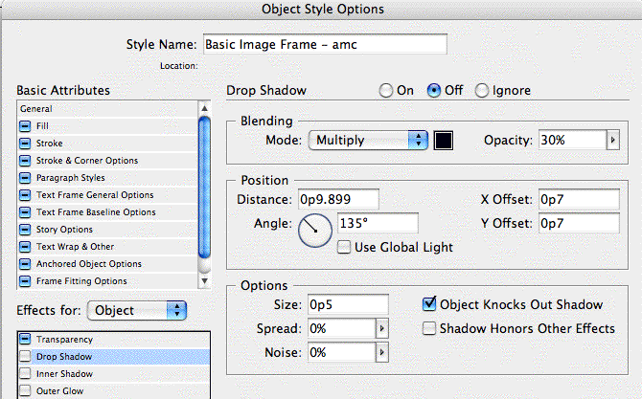Uncheck Object Knocks Out Shadow
The height and width of the screenshot is (399, 642).
[428, 304]
